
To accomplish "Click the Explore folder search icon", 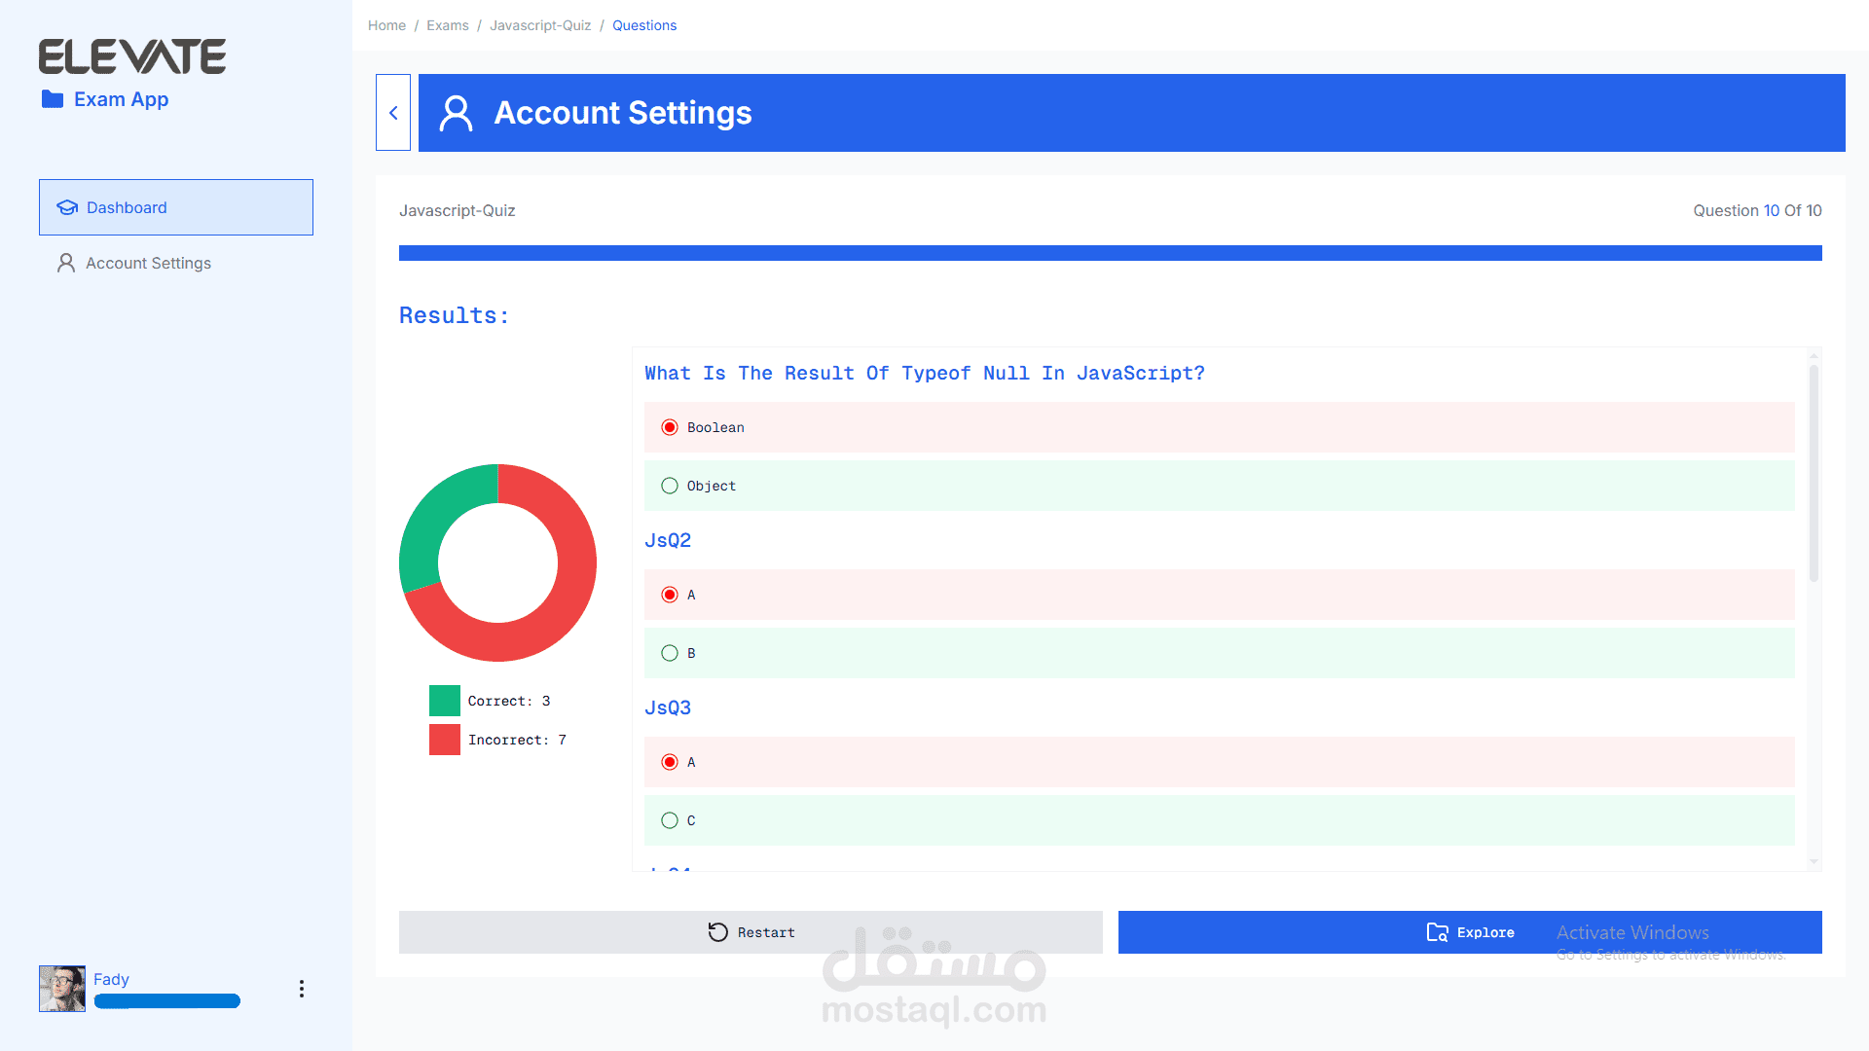I will (1437, 932).
